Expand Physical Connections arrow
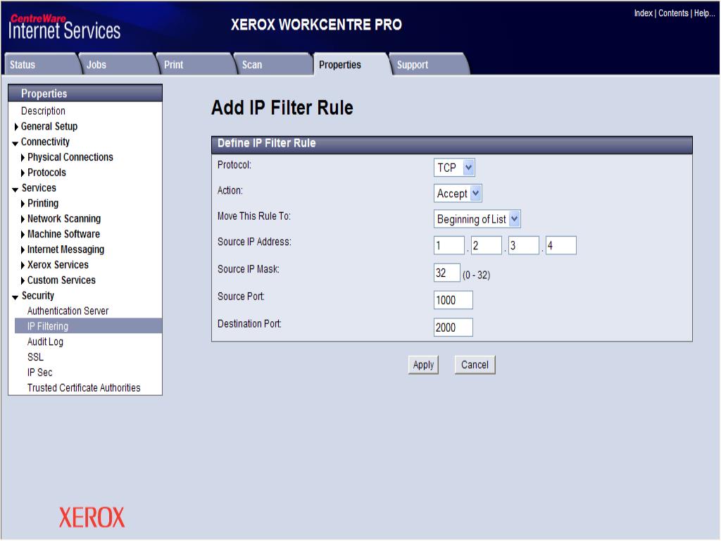Screen dimensions: 721x541 click(23, 158)
